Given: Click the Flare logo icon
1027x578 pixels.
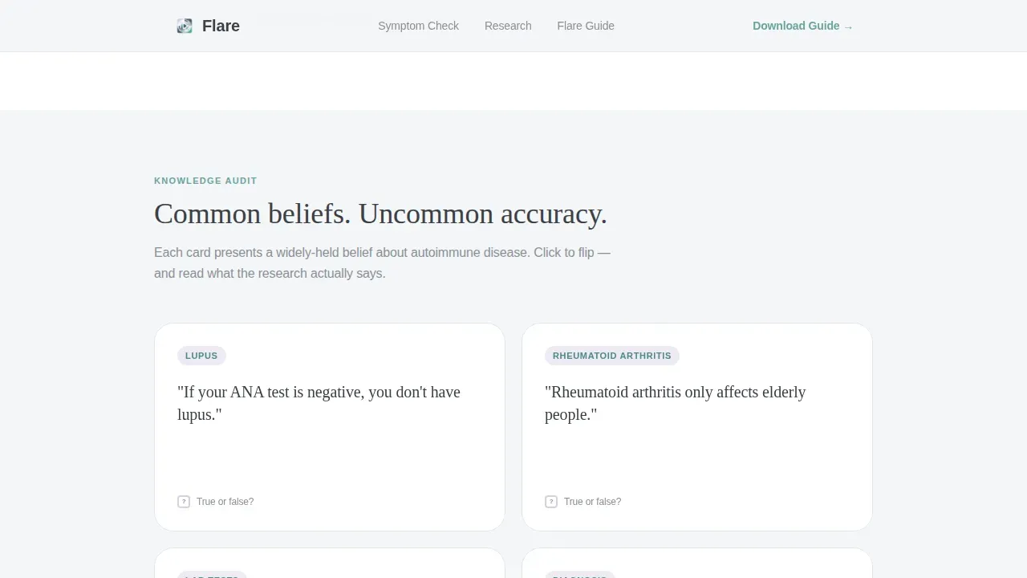Looking at the screenshot, I should pos(185,26).
